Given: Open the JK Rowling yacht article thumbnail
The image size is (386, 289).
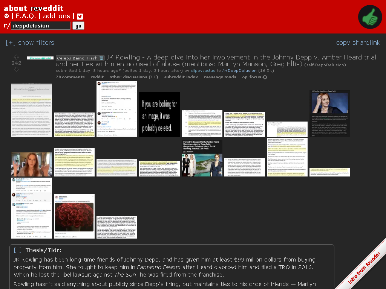Looking at the screenshot, I should (x=329, y=113).
